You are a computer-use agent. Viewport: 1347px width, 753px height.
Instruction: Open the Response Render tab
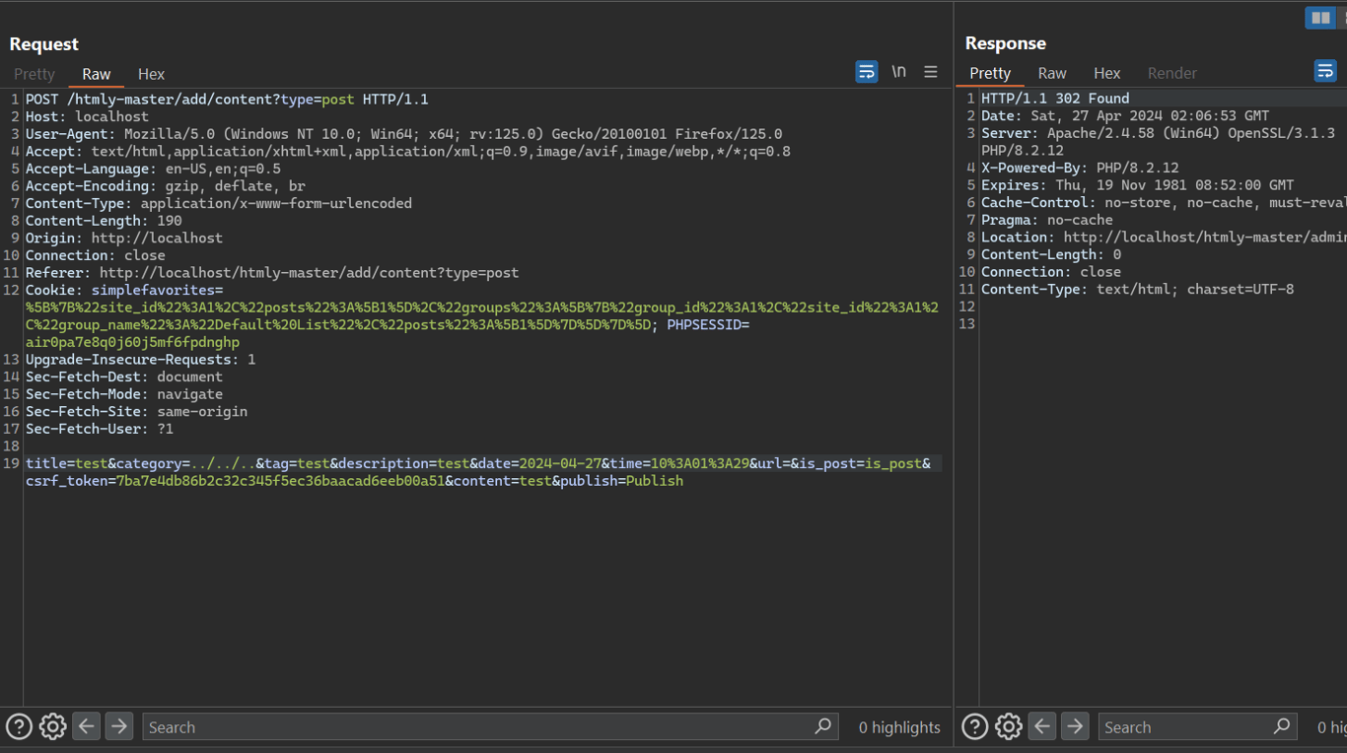(1171, 73)
